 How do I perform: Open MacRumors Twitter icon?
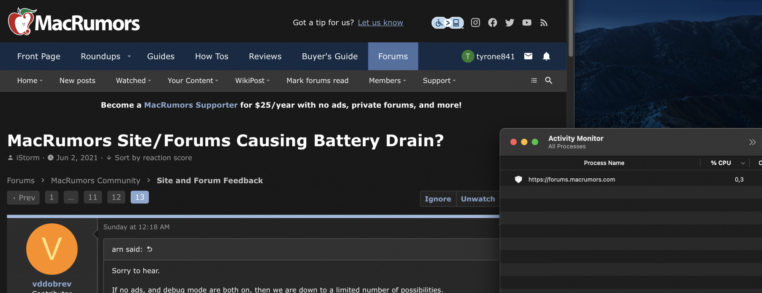click(x=509, y=22)
